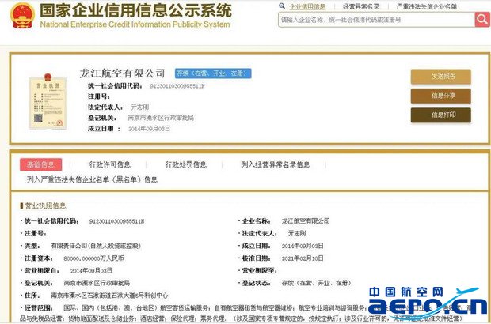The image size is (491, 324).
Task: Click the 营业执照信息 section heading
Action: point(45,205)
